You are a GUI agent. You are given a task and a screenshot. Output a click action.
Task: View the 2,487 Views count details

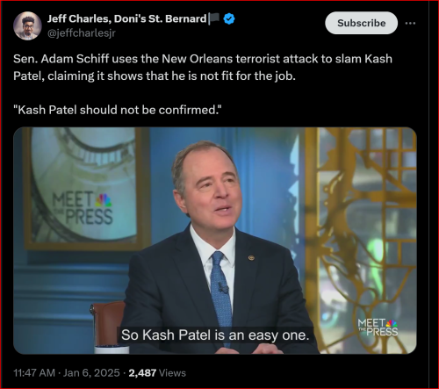[x=157, y=373]
